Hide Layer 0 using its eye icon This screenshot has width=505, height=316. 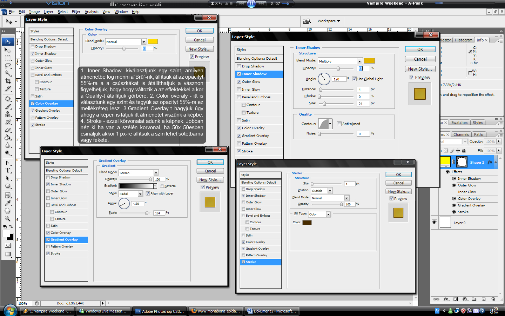coord(434,222)
